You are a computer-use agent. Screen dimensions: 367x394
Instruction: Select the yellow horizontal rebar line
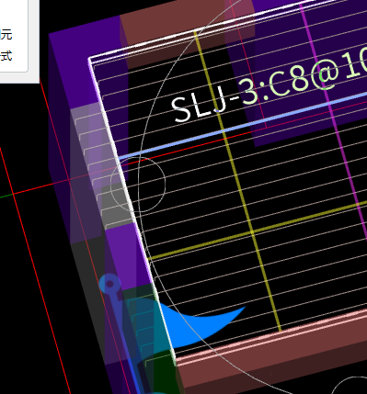point(258,231)
